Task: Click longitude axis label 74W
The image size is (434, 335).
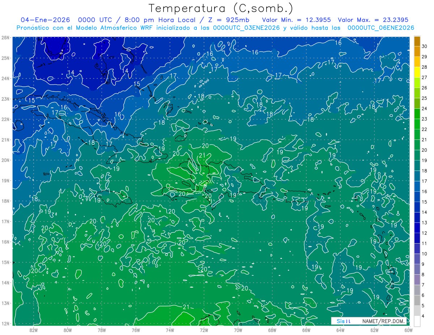Action: click(170, 330)
